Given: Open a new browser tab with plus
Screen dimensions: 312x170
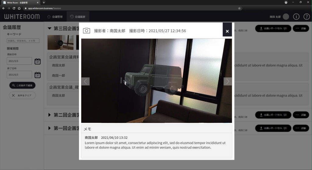Looking at the screenshot, I should tap(44, 2).
